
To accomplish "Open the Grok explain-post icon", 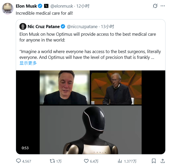I will click(x=155, y=6).
